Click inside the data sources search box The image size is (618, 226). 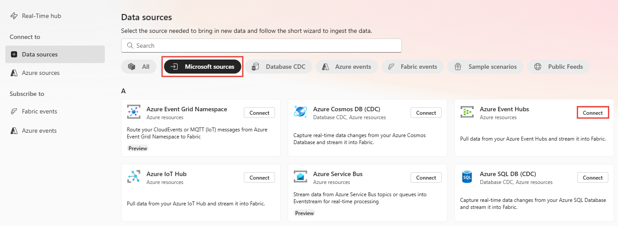[x=261, y=46]
